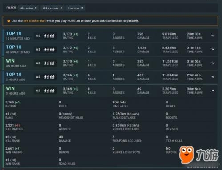Expand the an hour ago WIN row
Viewport: 222px width, 170px height.
pos(213,63)
